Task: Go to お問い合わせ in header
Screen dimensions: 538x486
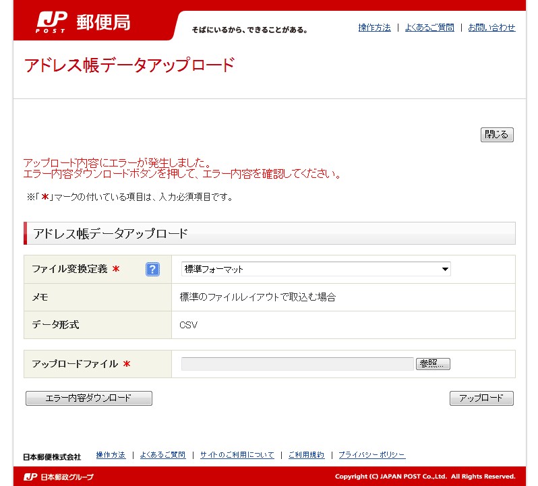Action: tap(491, 28)
